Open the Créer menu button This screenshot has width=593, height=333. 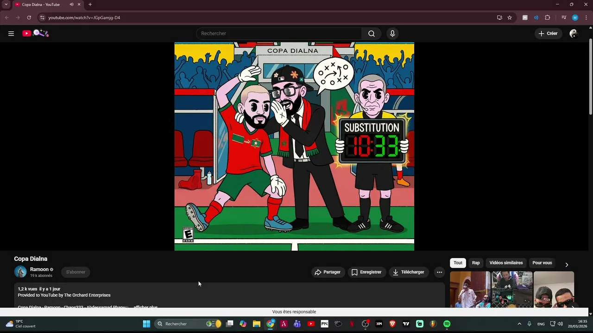click(x=548, y=33)
